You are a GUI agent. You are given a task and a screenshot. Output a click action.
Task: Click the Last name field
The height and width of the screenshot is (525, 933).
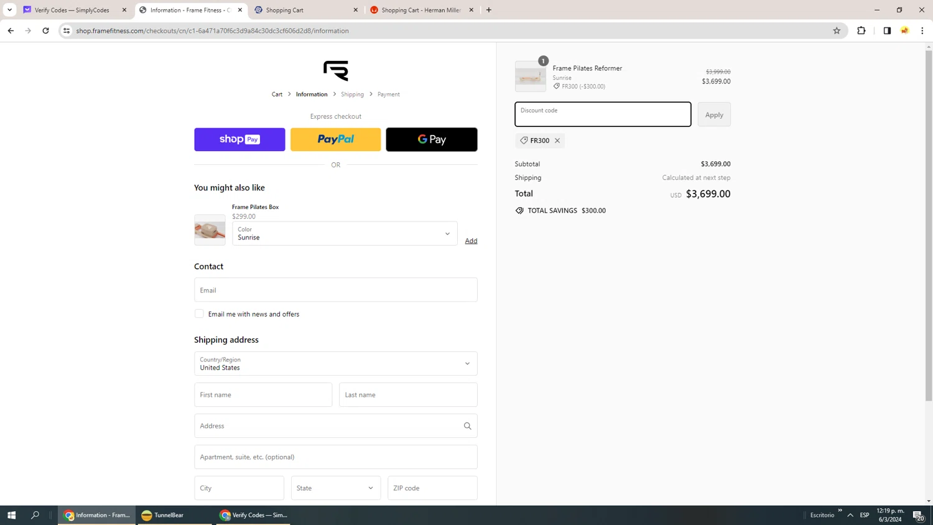pos(408,395)
